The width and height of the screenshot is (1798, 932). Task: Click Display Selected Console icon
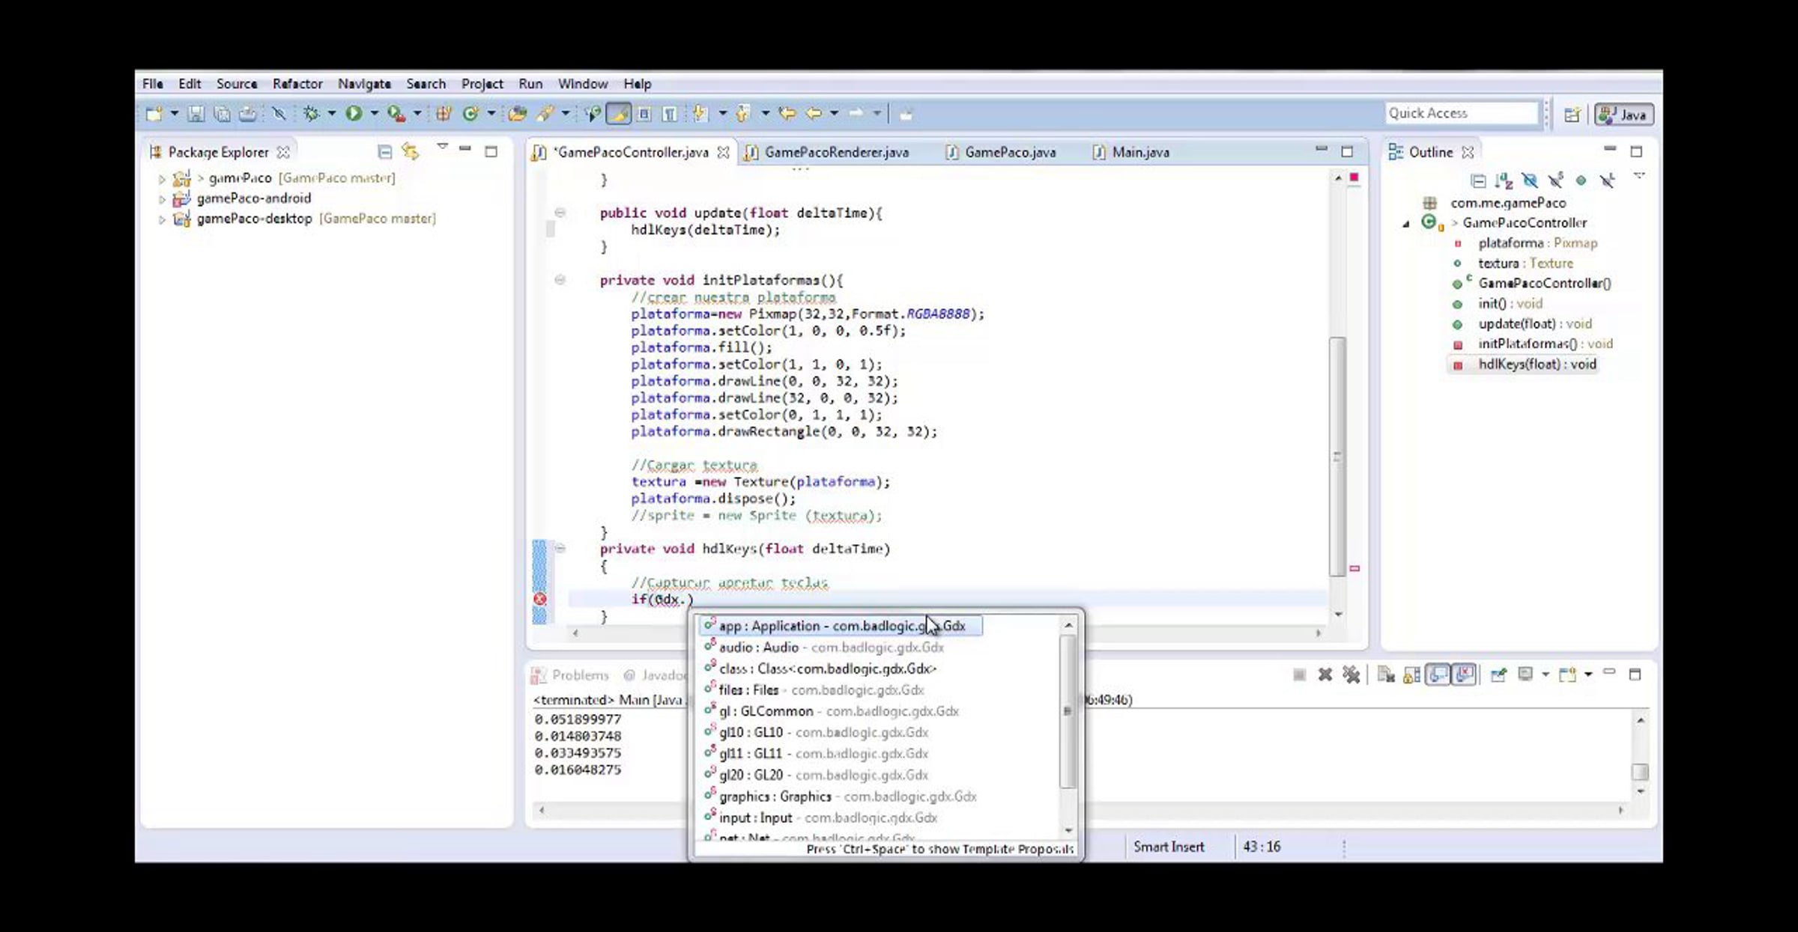1525,674
